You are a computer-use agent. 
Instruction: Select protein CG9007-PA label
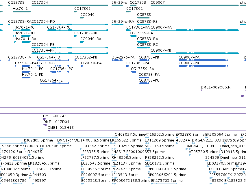coord(189,57)
